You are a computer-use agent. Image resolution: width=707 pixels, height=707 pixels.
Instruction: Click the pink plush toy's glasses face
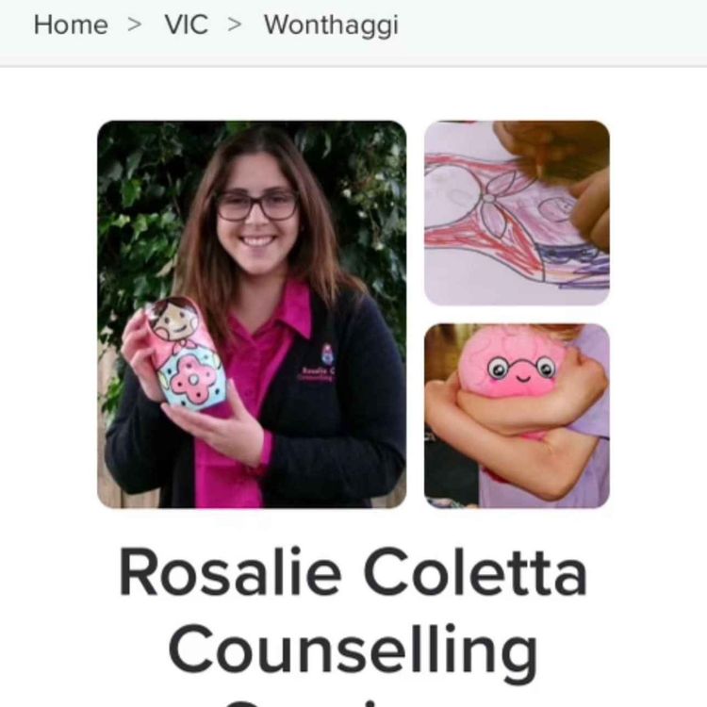click(x=521, y=368)
